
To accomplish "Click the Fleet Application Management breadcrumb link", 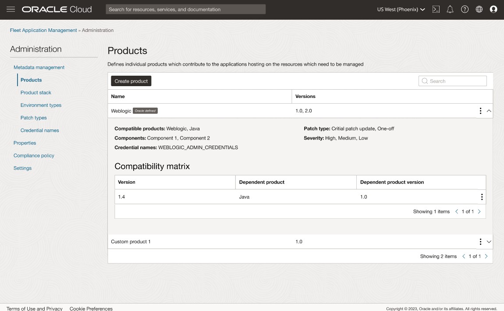I will 43,31.
